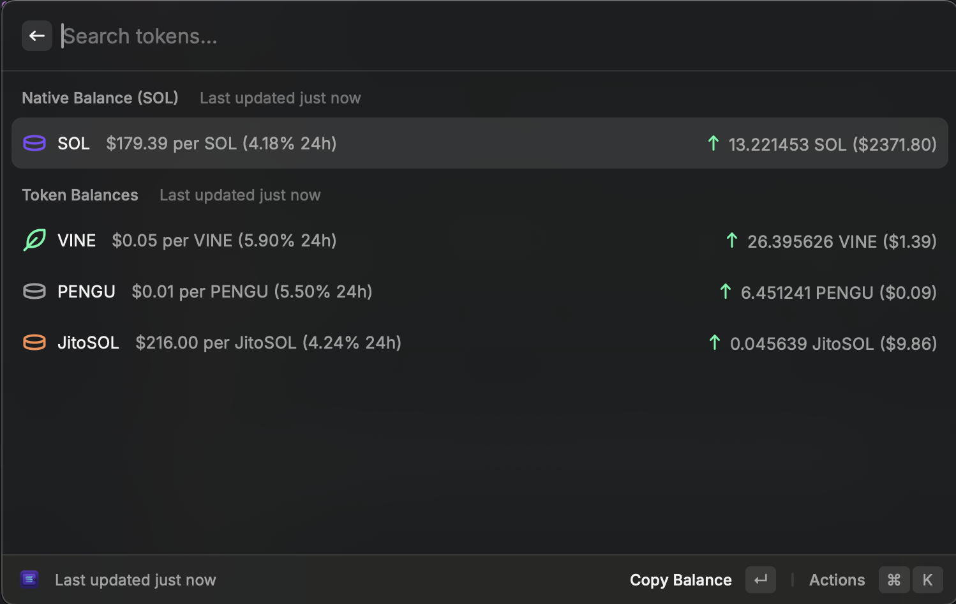Viewport: 956px width, 604px height.
Task: Select the VINE token row
Action: (x=479, y=241)
